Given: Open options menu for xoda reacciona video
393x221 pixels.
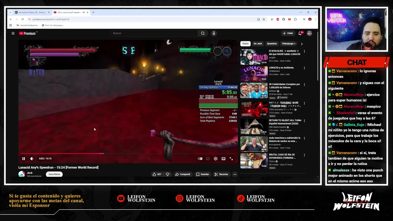Looking at the screenshot, I should [x=304, y=138].
